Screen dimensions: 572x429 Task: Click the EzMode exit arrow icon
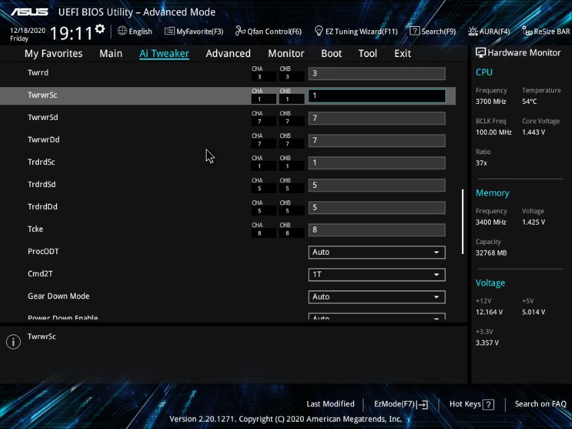(x=423, y=404)
